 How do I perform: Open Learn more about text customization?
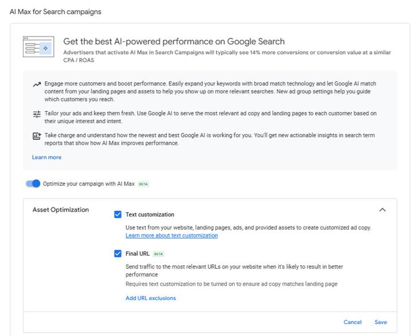coord(171,236)
